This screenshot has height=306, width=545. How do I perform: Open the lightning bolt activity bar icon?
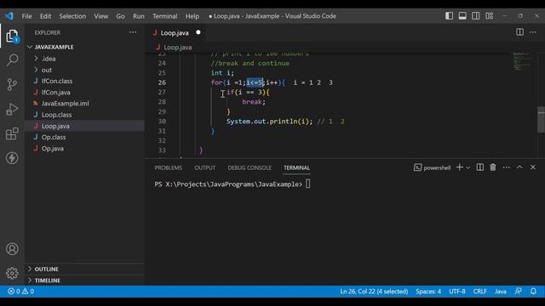pyautogui.click(x=12, y=158)
